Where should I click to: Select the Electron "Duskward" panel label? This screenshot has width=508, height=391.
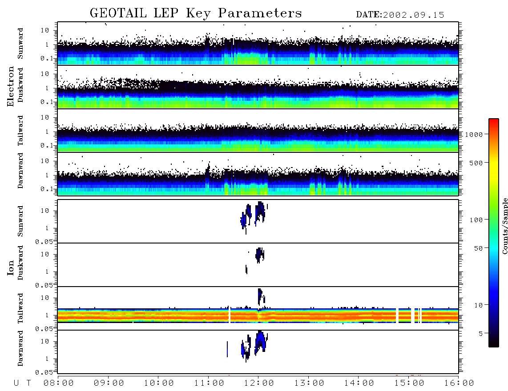pos(20,85)
